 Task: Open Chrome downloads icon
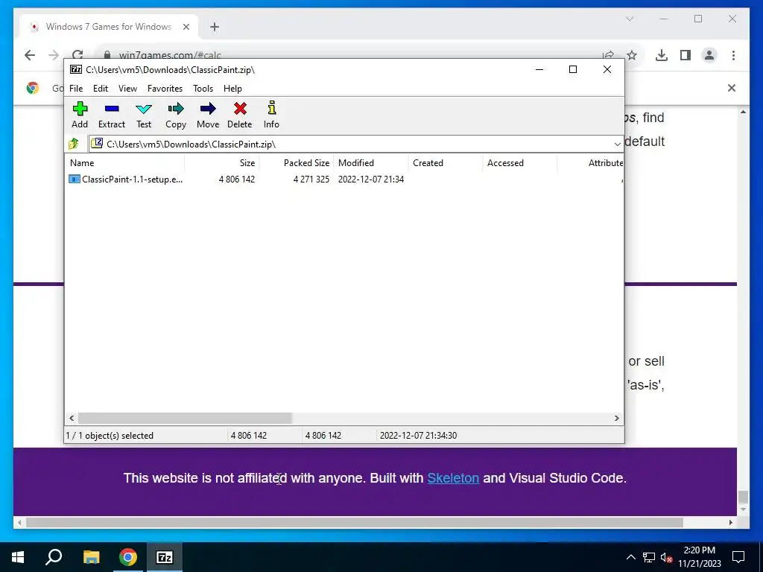[662, 55]
